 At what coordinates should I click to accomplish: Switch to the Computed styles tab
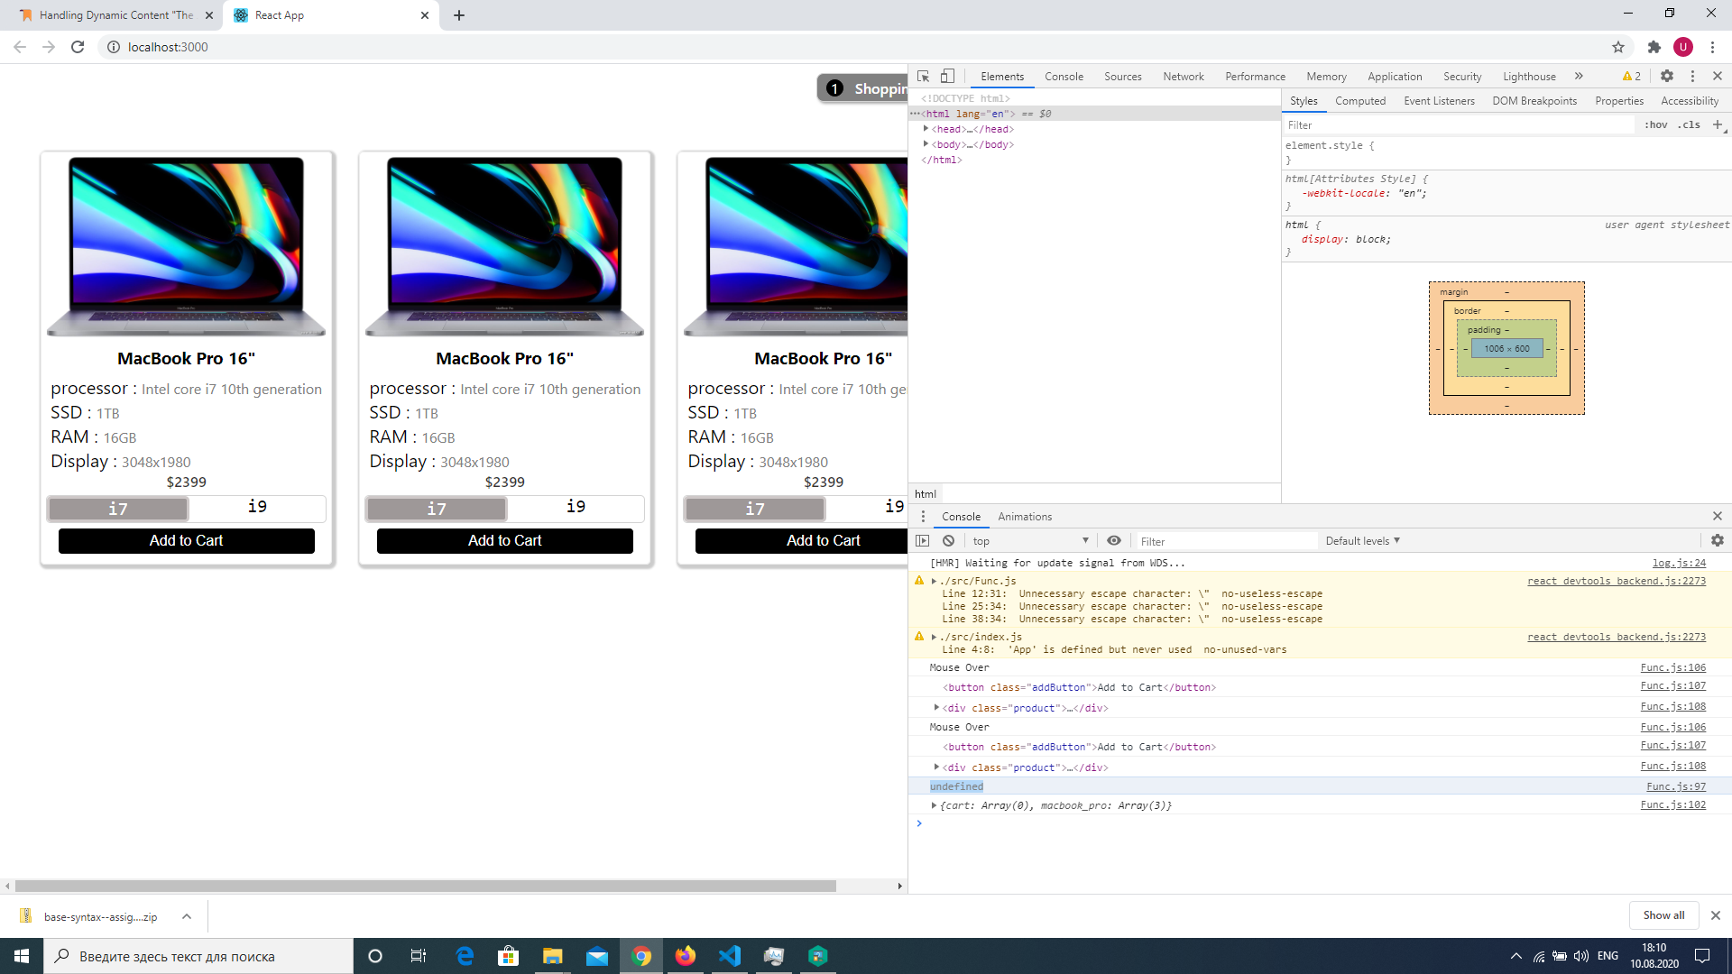[1360, 101]
